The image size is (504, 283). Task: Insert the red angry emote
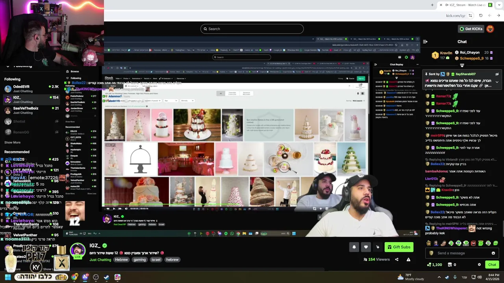[x=473, y=243]
